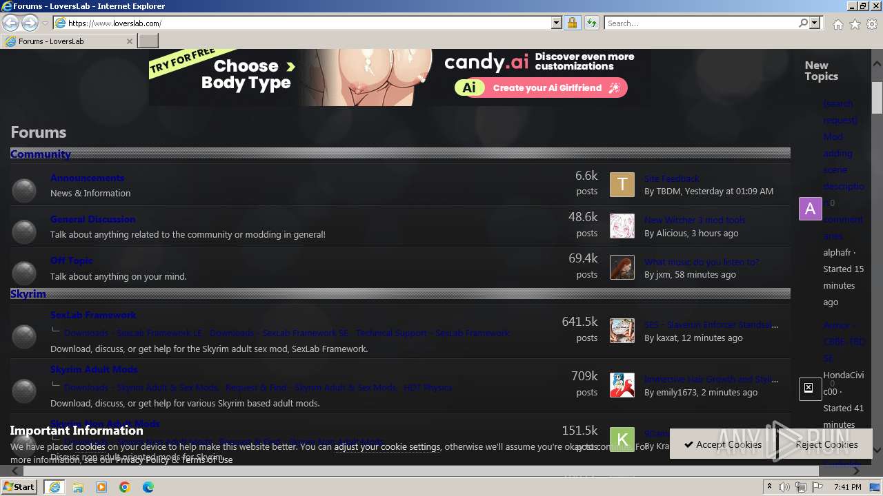Expand the search provider dropdown arrow
This screenshot has height=496, width=883.
coord(815,23)
